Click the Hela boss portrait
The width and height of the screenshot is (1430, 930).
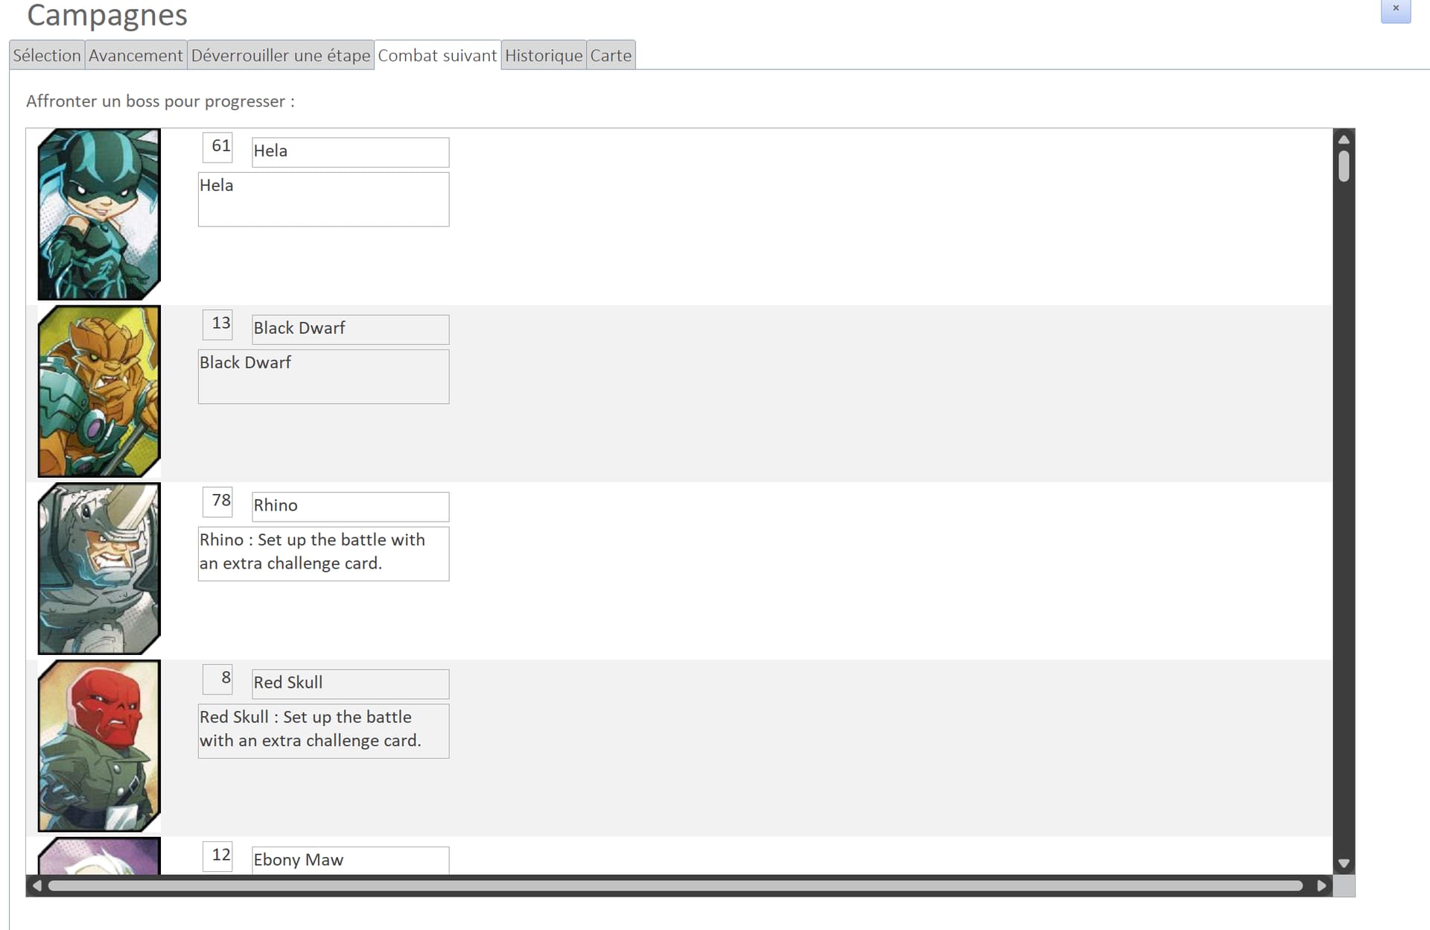pyautogui.click(x=99, y=215)
